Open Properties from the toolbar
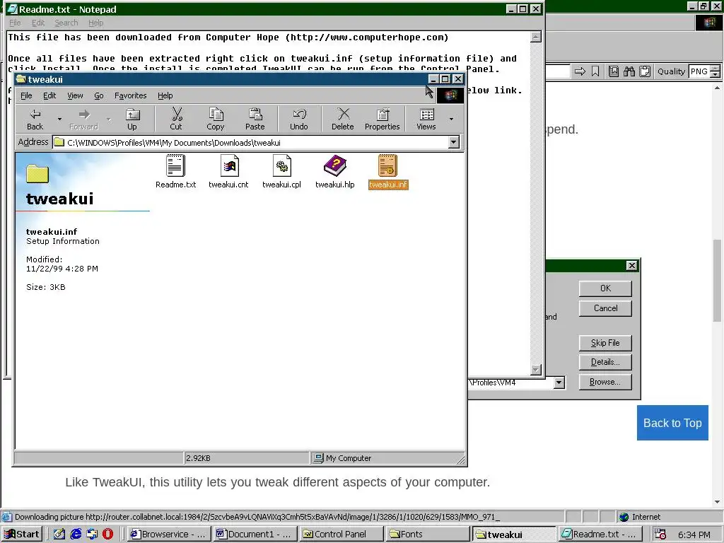Screen dimensions: 724x543 pos(383,119)
